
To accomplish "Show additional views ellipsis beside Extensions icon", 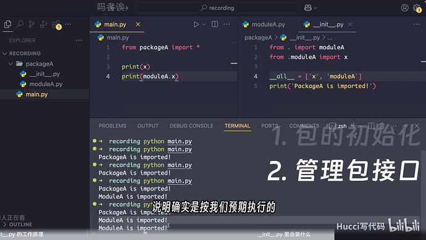I will pyautogui.click(x=68, y=24).
